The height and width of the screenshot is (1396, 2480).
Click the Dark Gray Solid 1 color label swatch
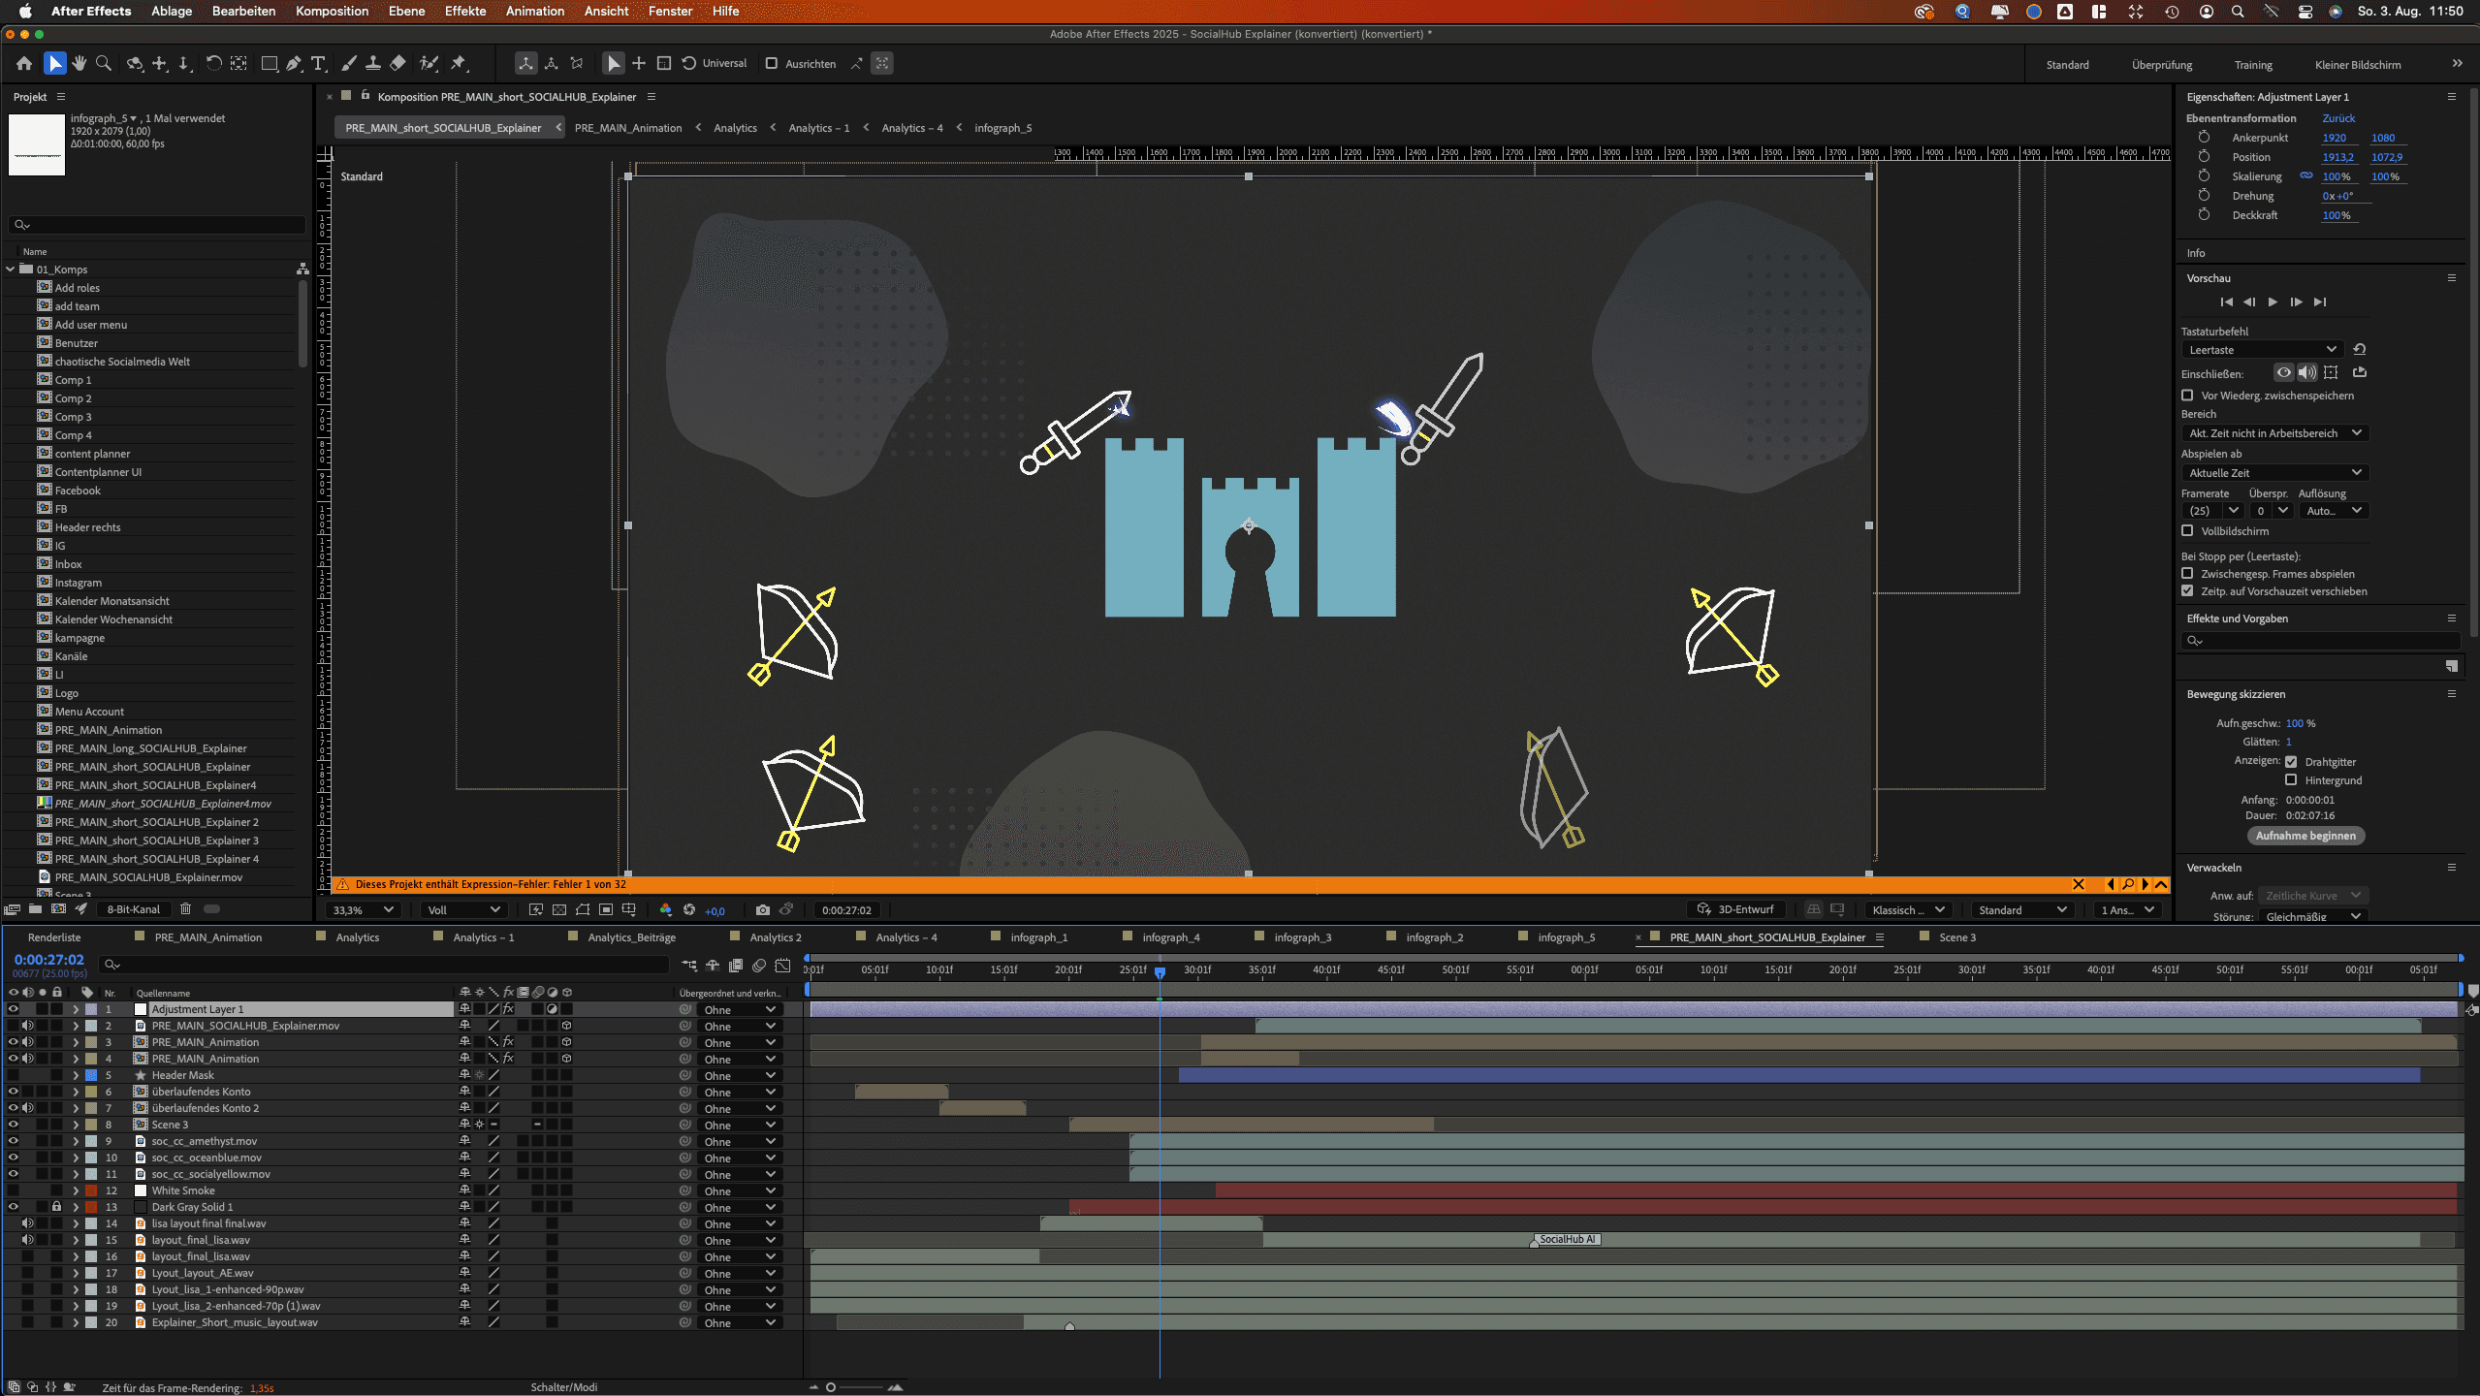[x=90, y=1207]
